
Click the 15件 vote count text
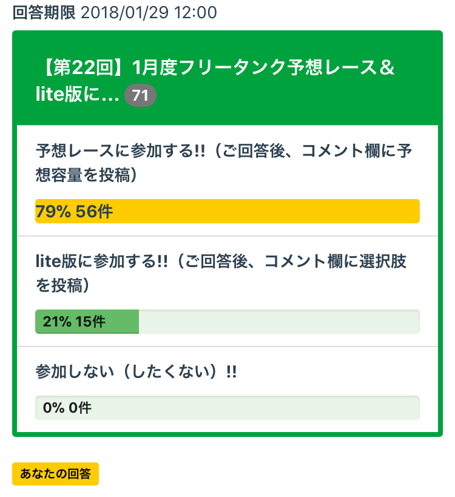click(90, 322)
